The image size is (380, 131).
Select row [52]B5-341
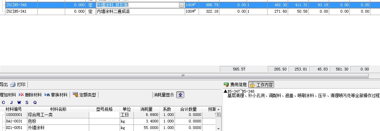pyautogui.click(x=190, y=11)
